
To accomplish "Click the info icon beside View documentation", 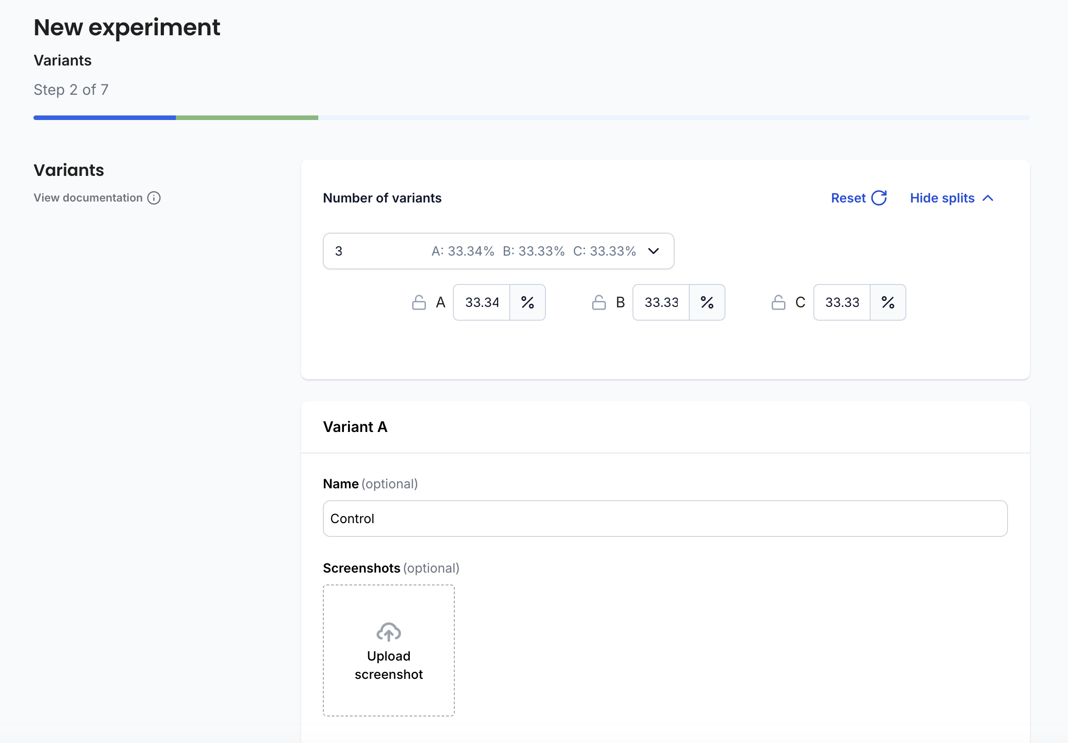I will coord(154,198).
